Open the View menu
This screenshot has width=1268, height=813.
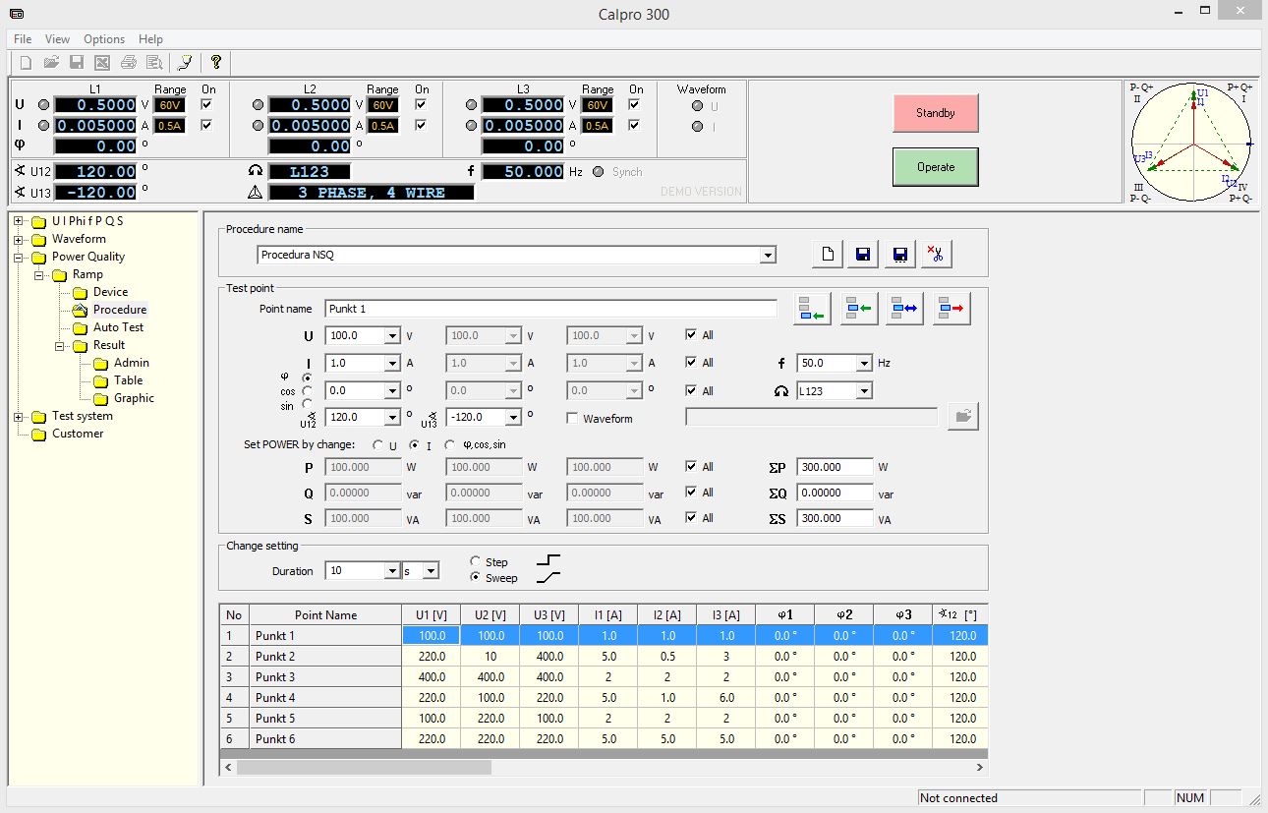coord(58,39)
